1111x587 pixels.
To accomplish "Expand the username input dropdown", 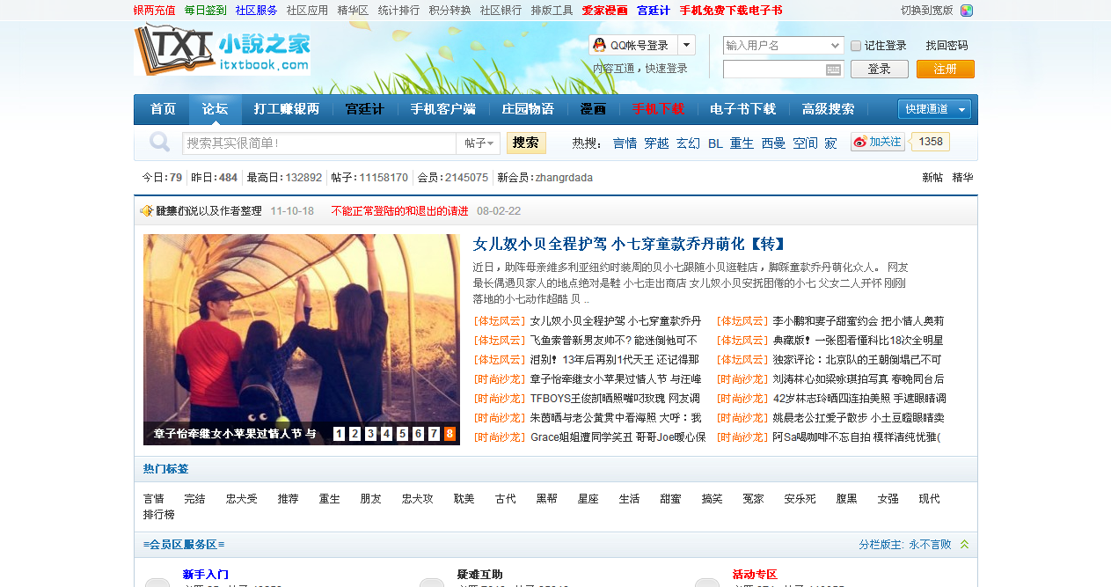I will pos(836,45).
